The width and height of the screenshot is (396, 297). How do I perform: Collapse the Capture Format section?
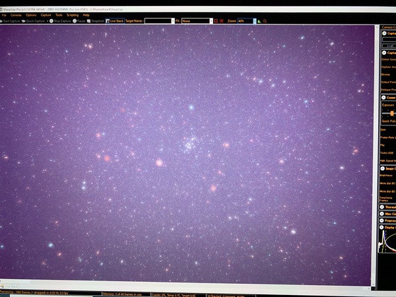point(384,53)
